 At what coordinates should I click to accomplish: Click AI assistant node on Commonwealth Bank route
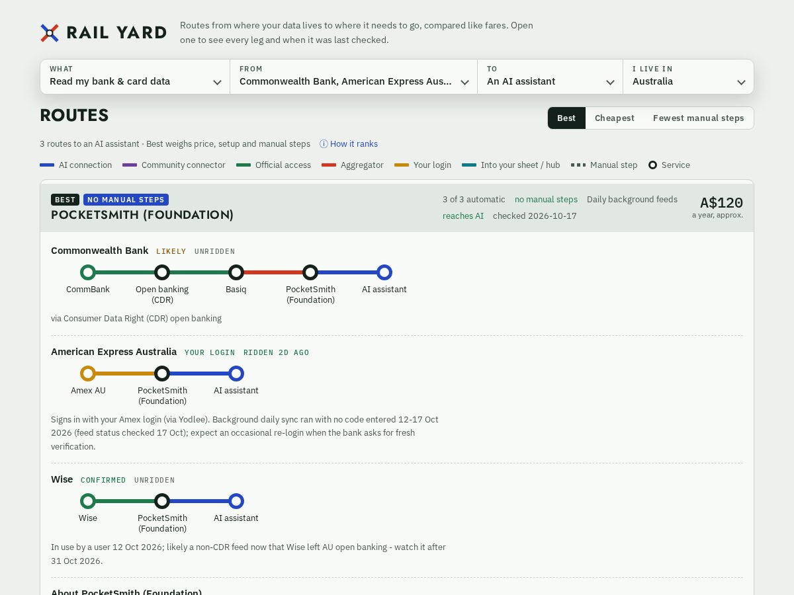[384, 272]
